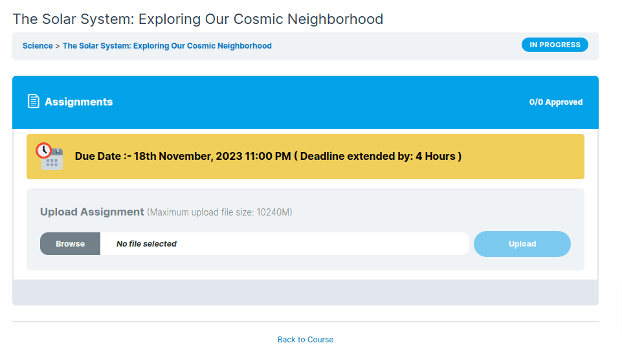Click empty space in the blue Assignments header
This screenshot has width=622, height=354.
coord(324,102)
